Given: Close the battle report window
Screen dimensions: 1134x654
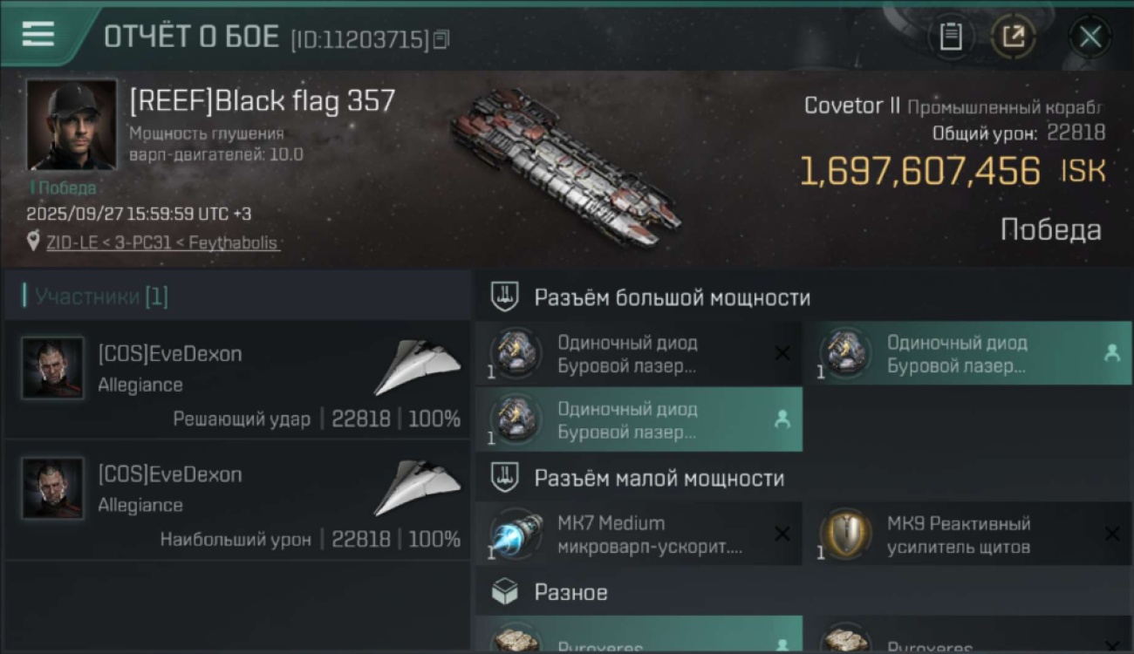Looking at the screenshot, I should [1090, 37].
